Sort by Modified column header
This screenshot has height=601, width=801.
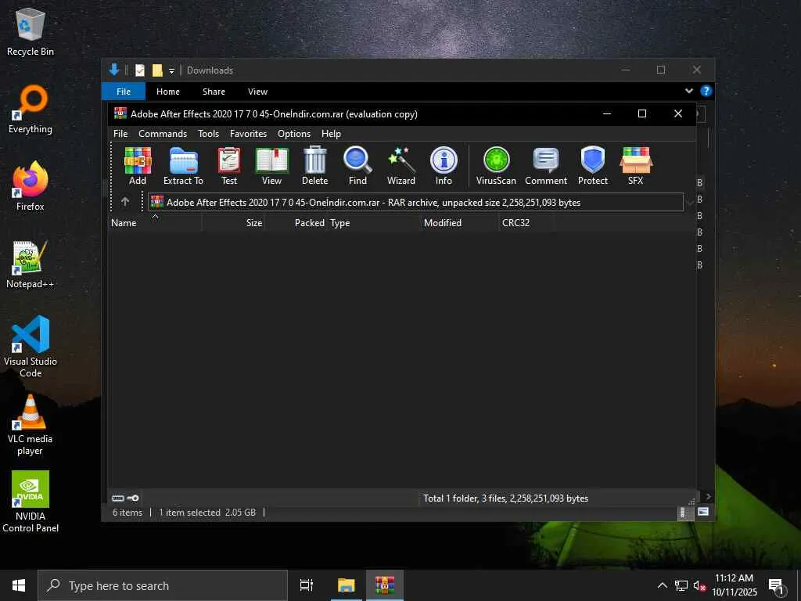(460, 223)
